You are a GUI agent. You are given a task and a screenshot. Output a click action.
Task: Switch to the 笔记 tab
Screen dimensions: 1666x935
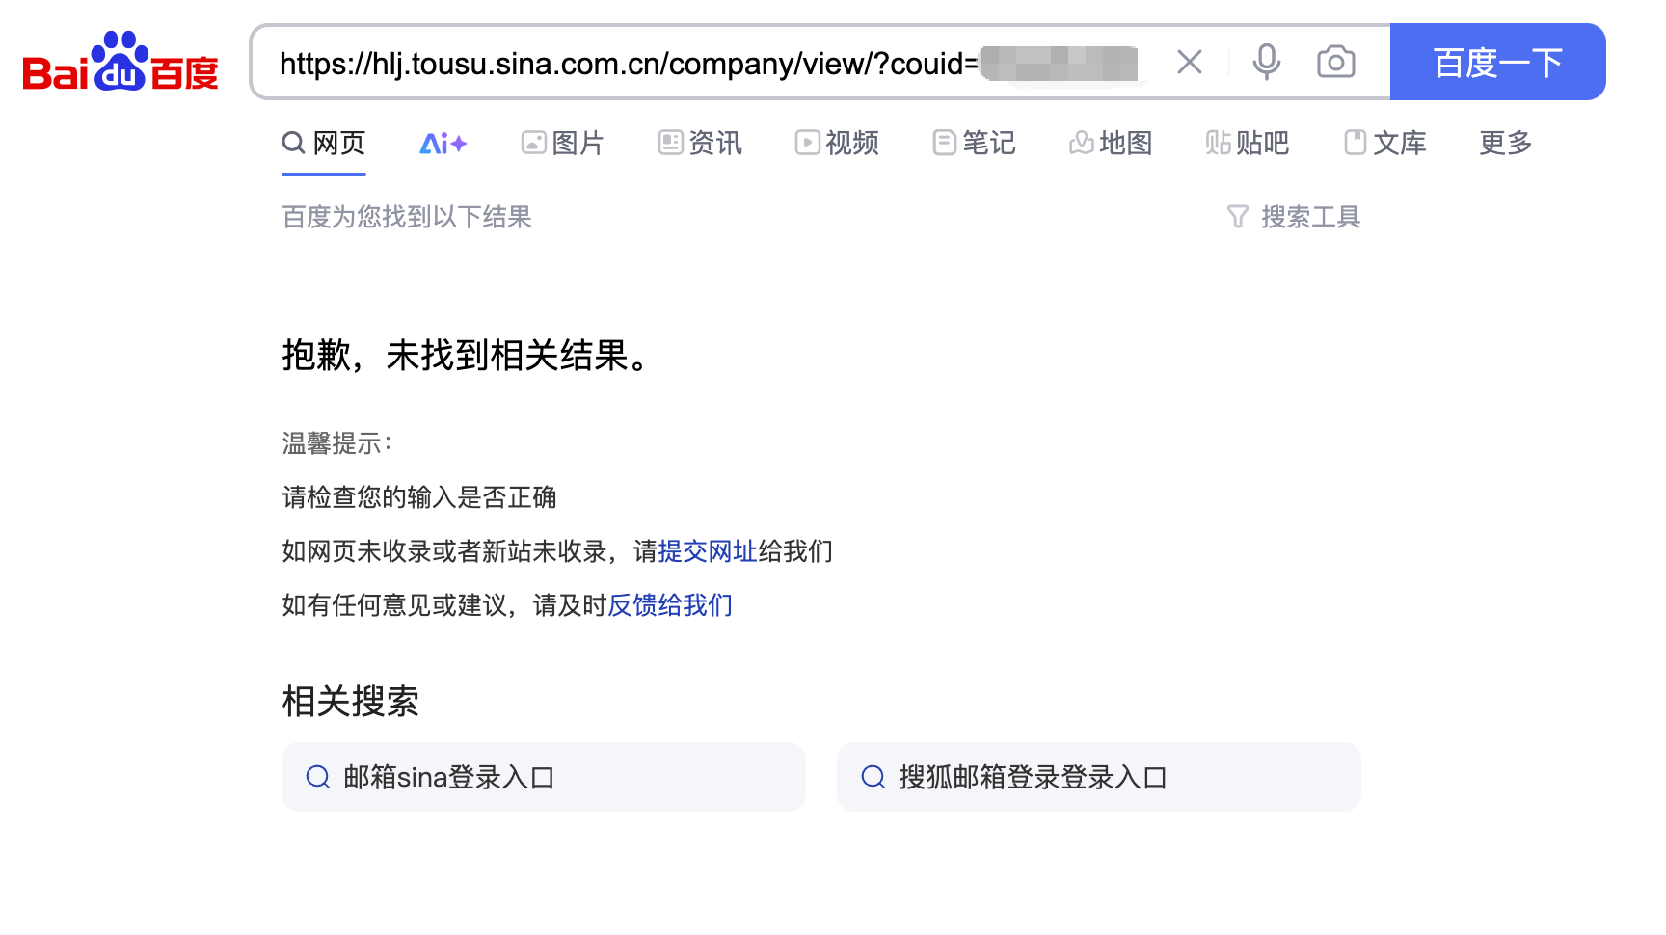974,144
